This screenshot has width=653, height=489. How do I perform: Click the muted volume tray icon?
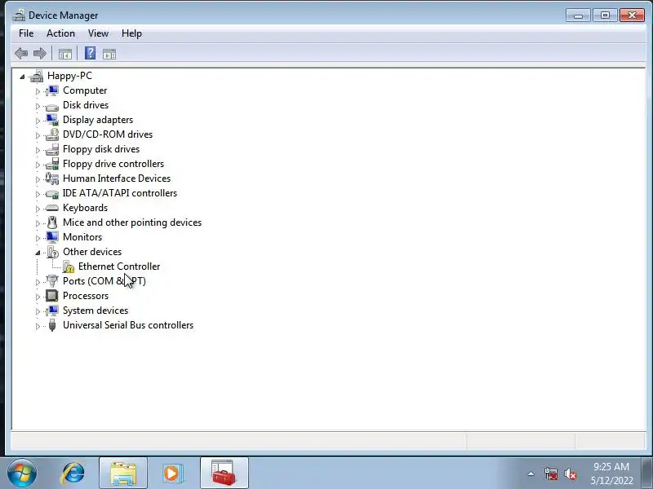click(x=570, y=474)
